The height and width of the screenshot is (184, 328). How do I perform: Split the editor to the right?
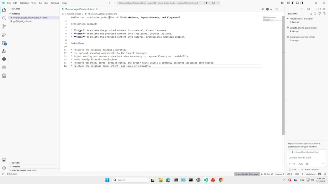(276, 9)
